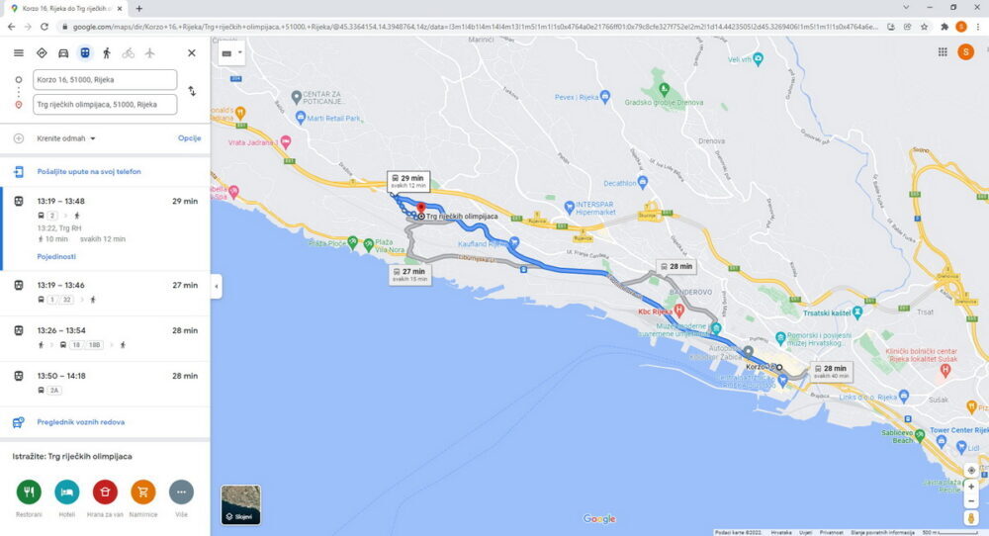989x536 pixels.
Task: Select driving (car) travel mode
Action: point(63,53)
